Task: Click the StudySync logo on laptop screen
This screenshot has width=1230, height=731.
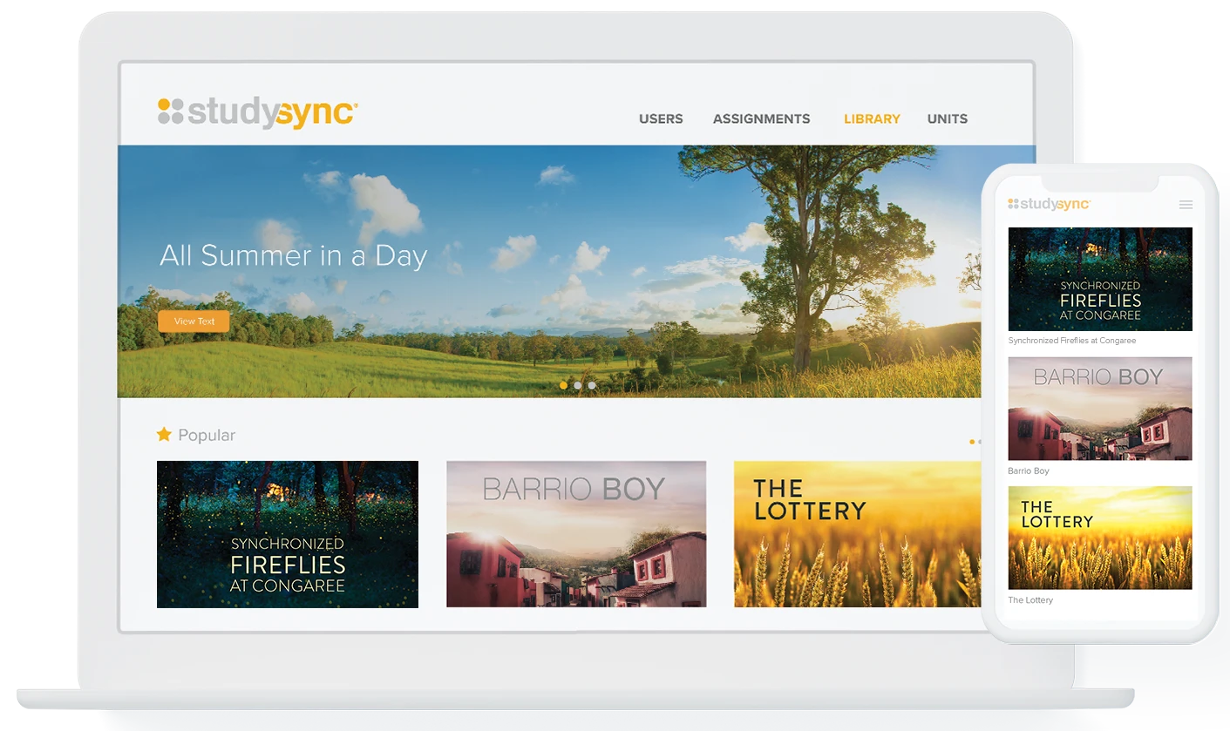Action: pos(257,113)
